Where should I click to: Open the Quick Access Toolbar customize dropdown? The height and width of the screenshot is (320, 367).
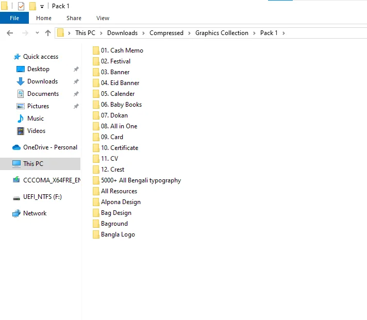coord(42,7)
